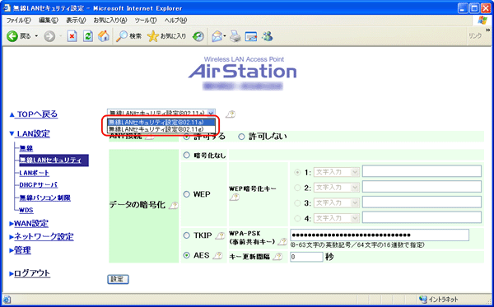The width and height of the screenshot is (494, 307).
Task: Open help icon beside キー更新間隔
Action: [x=277, y=257]
